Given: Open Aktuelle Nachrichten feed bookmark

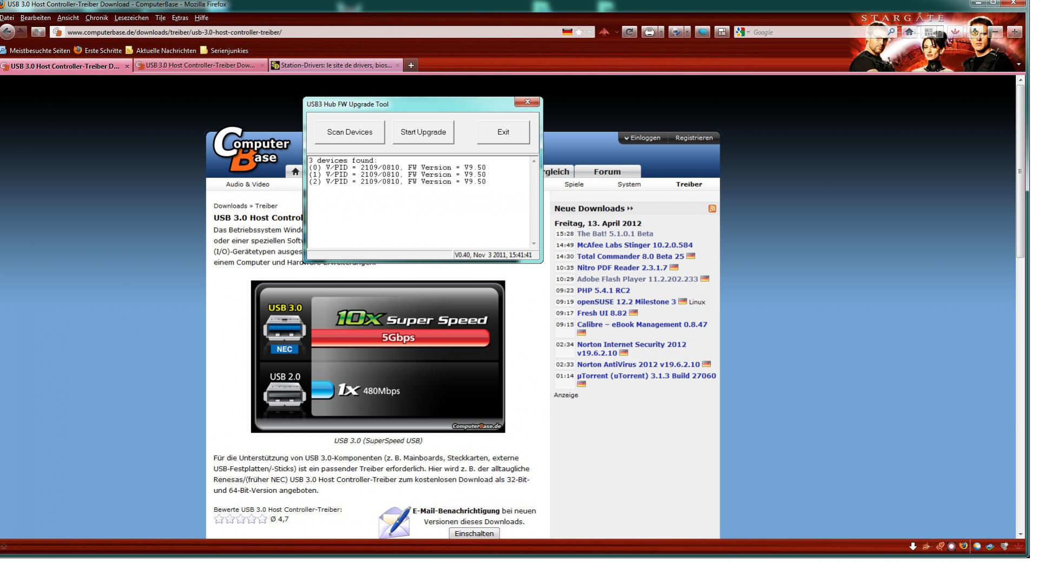Looking at the screenshot, I should coord(161,50).
